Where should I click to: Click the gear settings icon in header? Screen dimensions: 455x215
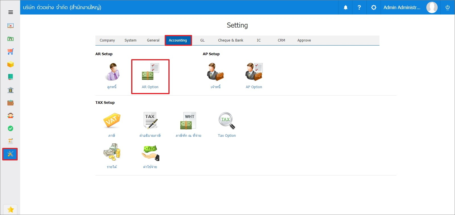pyautogui.click(x=374, y=7)
